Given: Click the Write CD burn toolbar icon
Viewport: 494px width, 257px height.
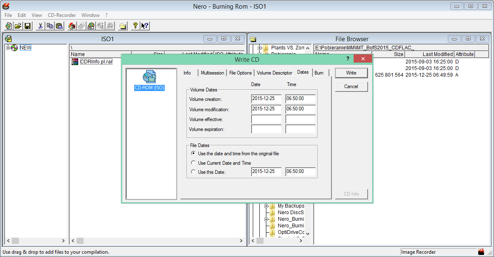Looking at the screenshot, I should coord(72,26).
